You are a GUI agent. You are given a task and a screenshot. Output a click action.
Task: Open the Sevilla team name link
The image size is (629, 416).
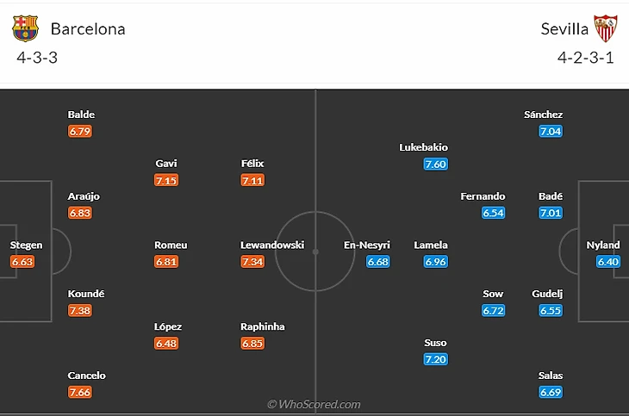[x=564, y=28]
